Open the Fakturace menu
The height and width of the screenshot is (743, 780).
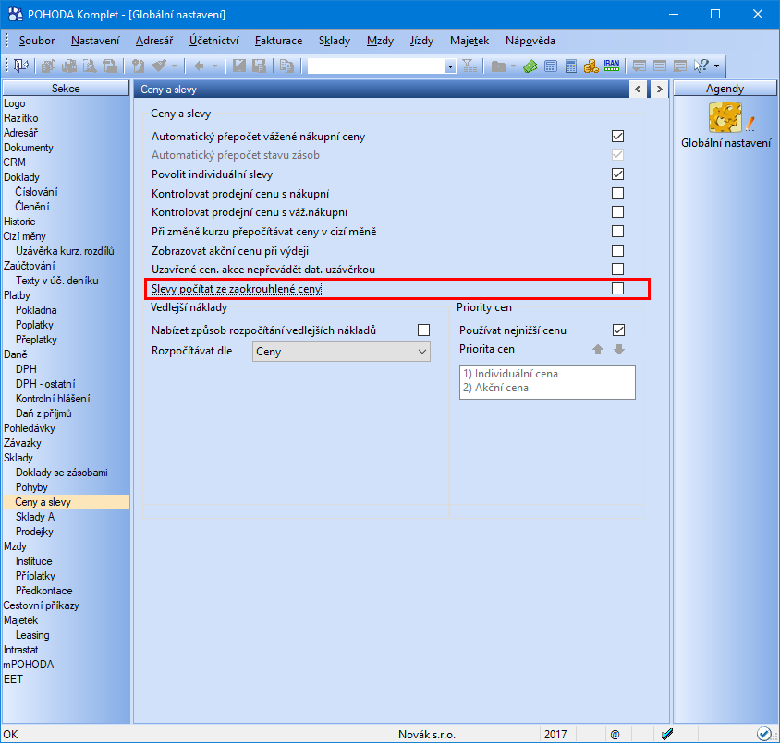click(x=278, y=41)
